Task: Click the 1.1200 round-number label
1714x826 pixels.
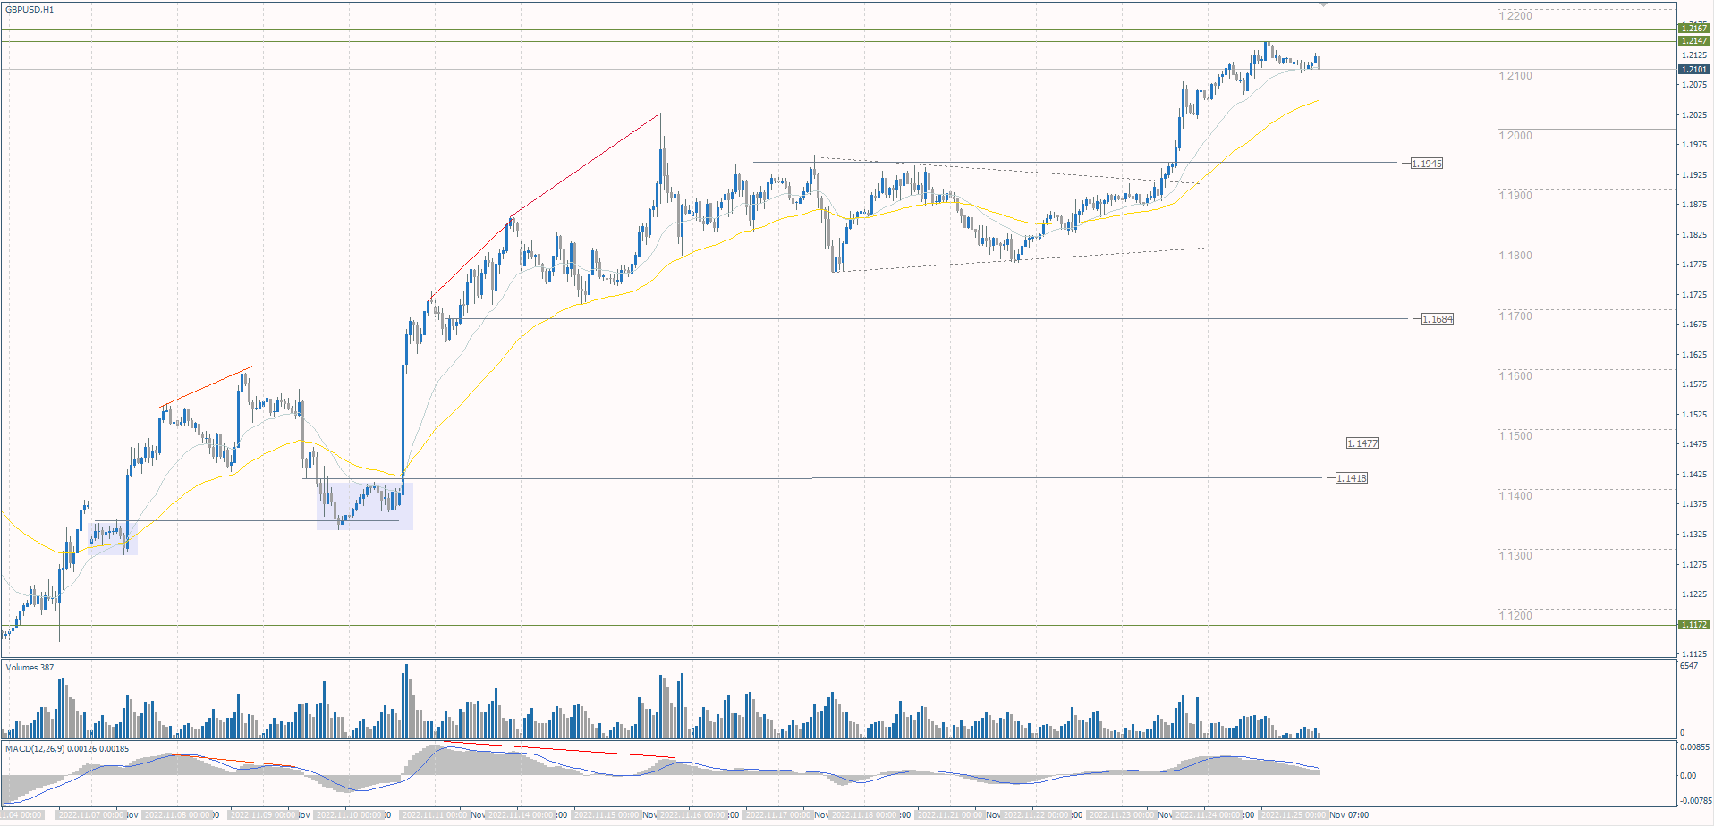Action: coord(1515,616)
